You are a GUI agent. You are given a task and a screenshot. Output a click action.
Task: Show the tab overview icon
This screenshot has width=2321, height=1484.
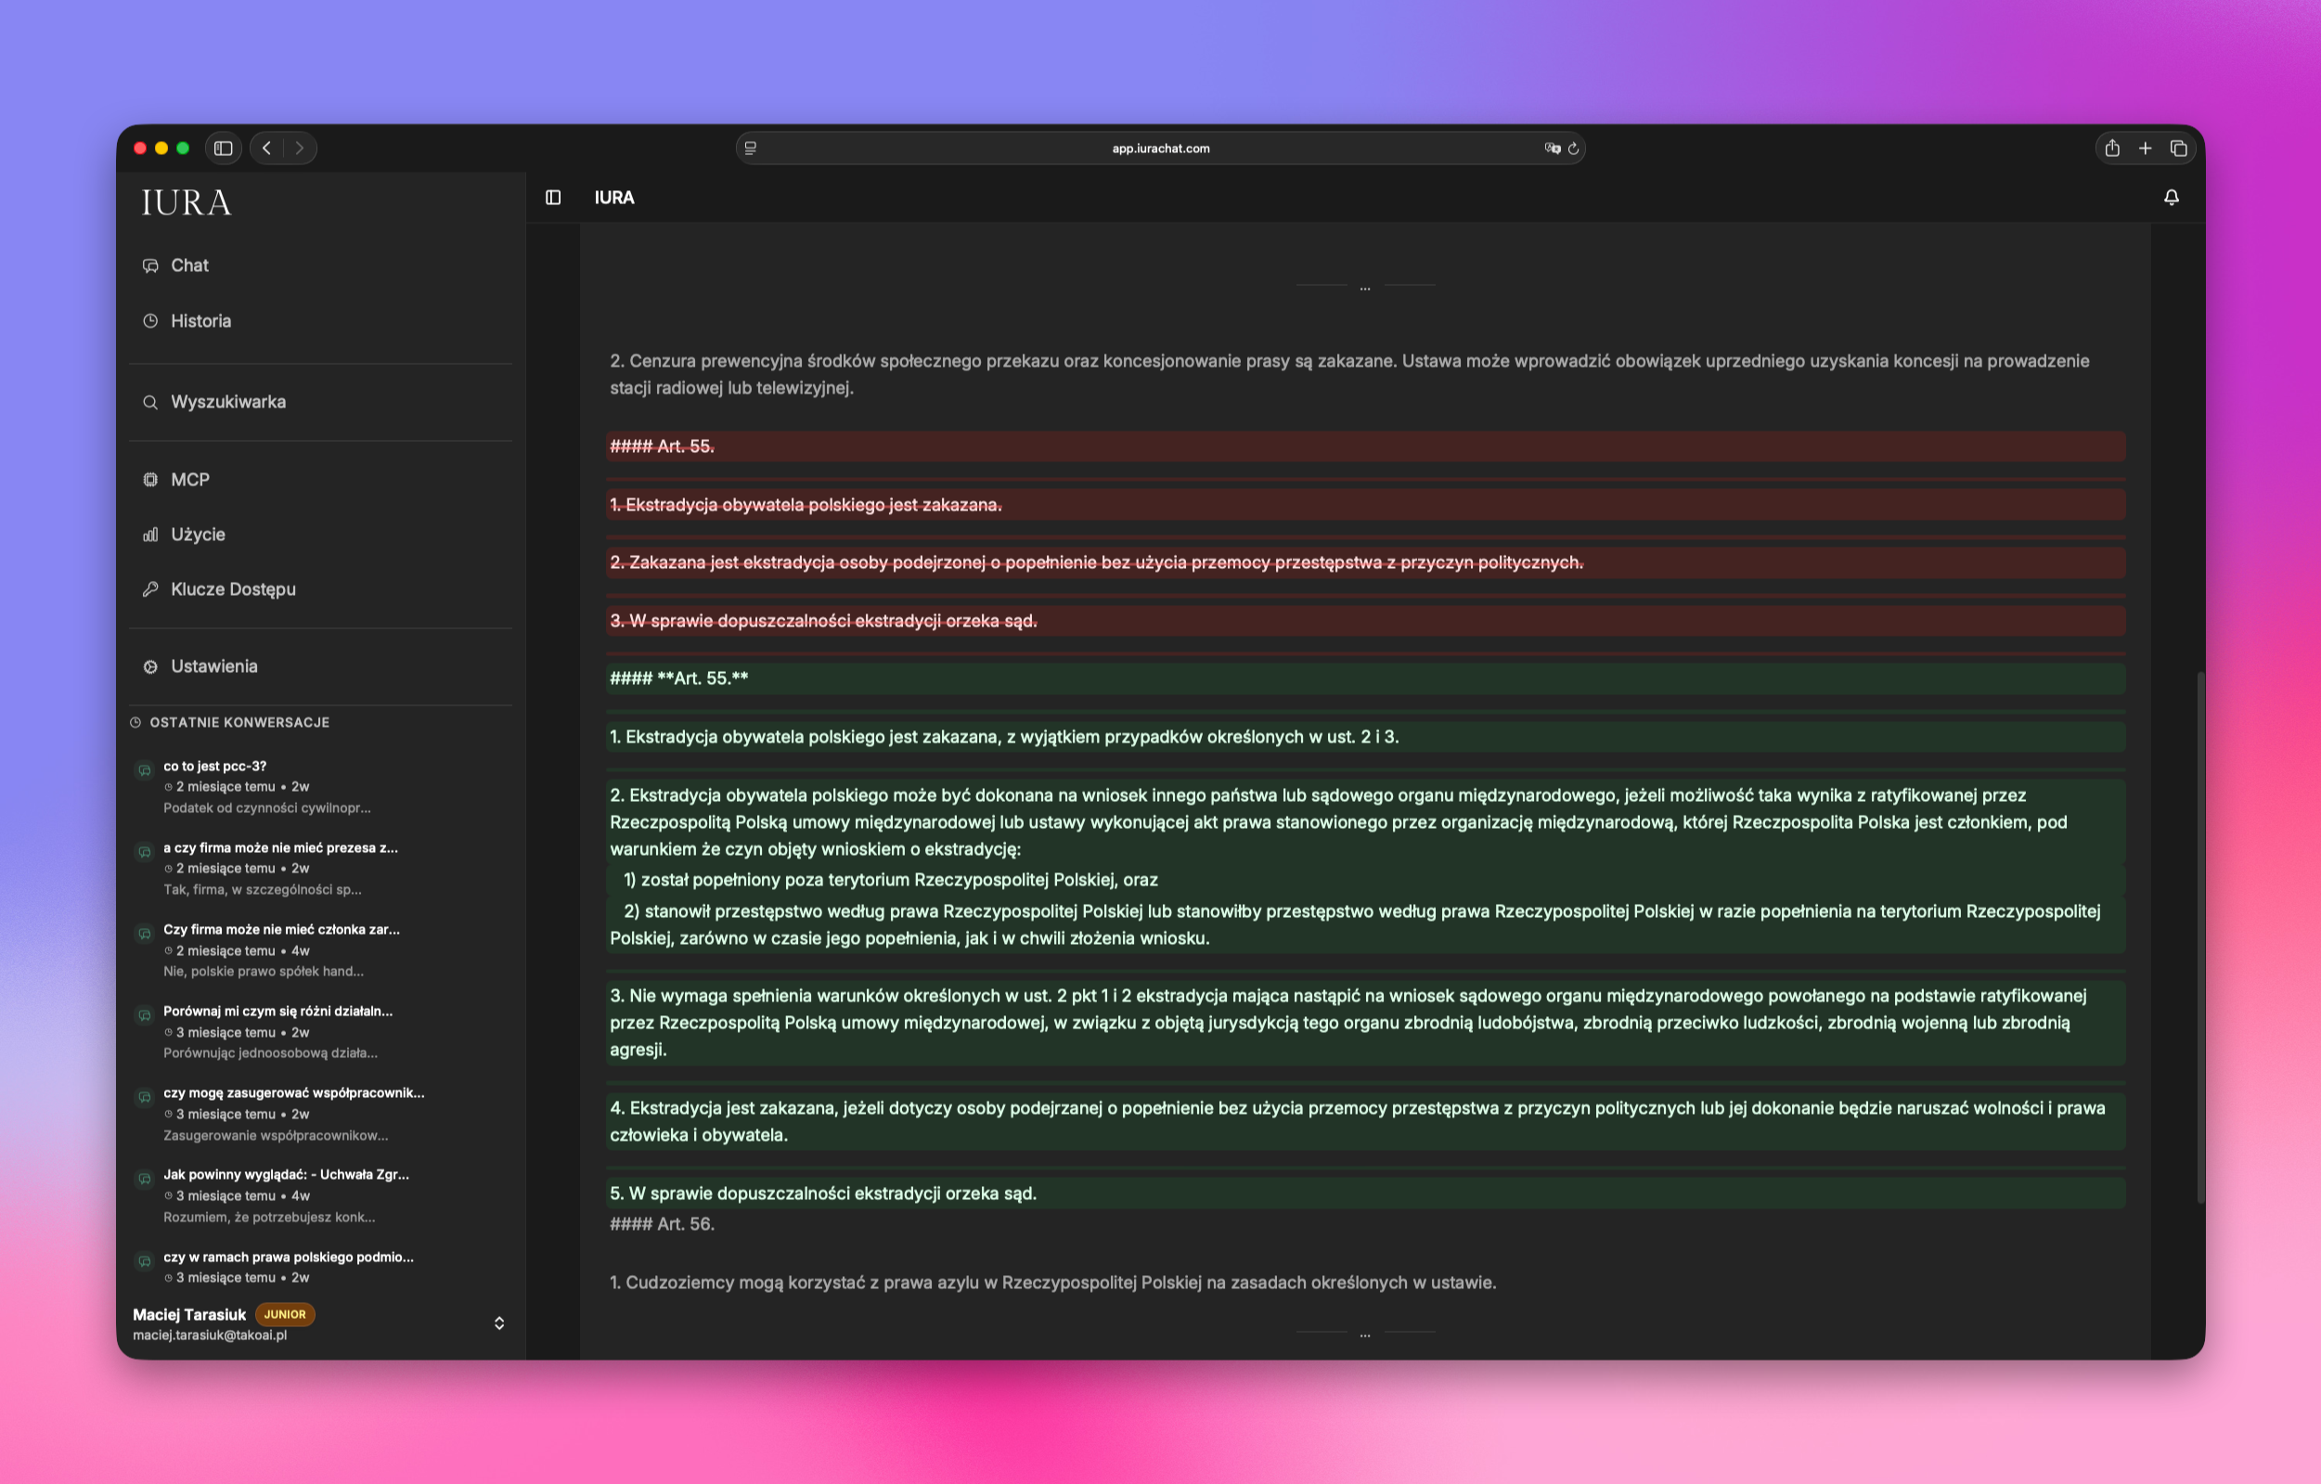2178,148
